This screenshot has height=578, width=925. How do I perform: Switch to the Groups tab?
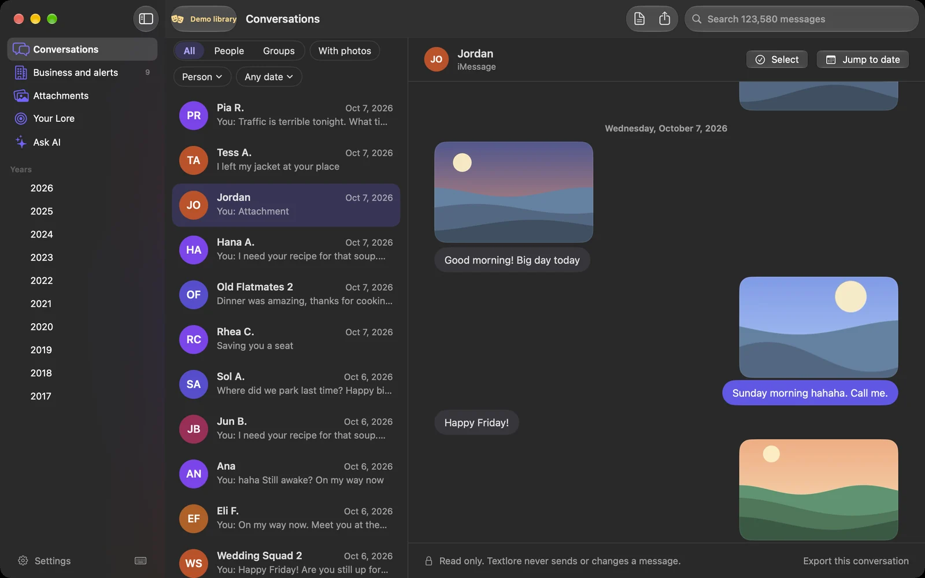[x=279, y=51]
